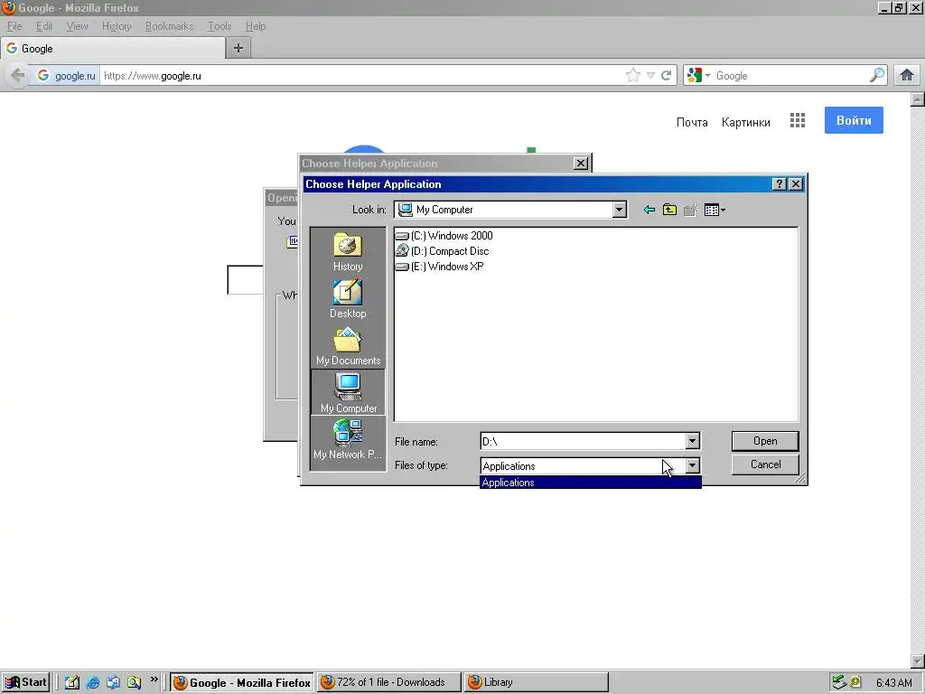Open the URL bar history dropdown arrow
Image resolution: width=925 pixels, height=694 pixels.
650,76
